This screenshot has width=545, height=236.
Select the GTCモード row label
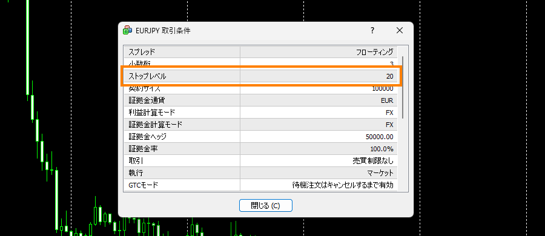tap(144, 185)
